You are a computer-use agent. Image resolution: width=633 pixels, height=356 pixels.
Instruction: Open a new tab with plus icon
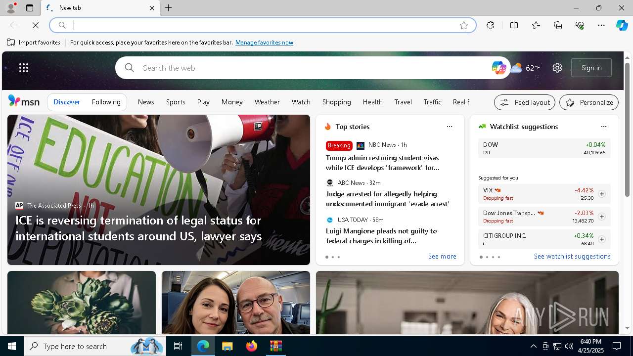pos(169,8)
